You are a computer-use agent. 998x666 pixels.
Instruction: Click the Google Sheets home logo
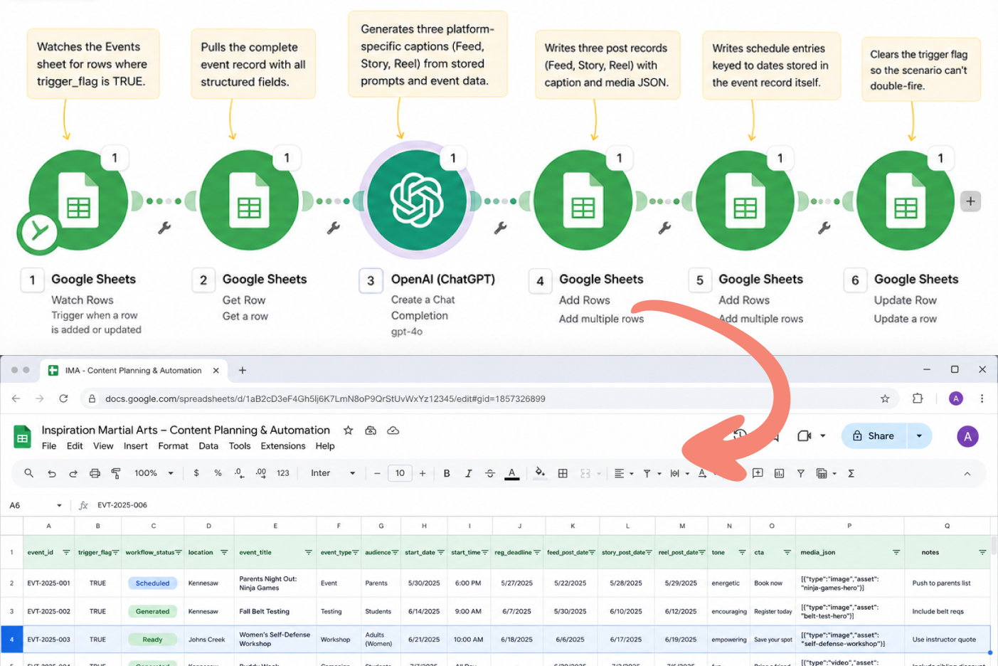[23, 437]
